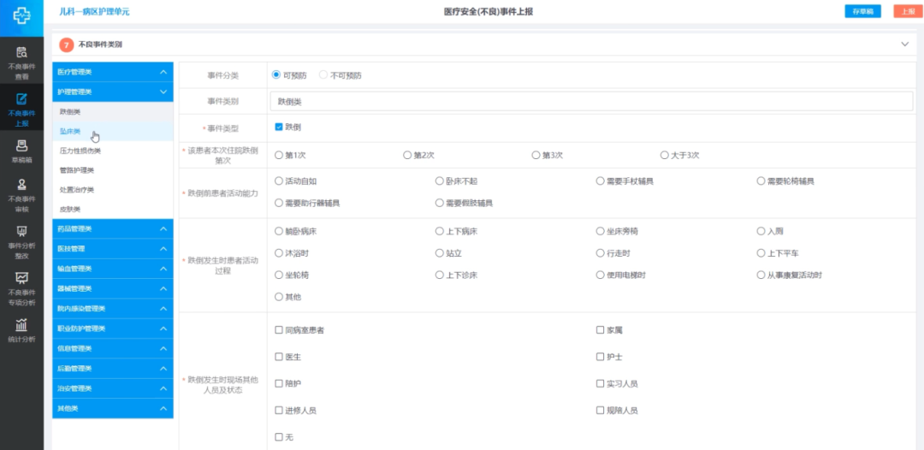Collapse the 不良事件类别 section chevron

(905, 44)
